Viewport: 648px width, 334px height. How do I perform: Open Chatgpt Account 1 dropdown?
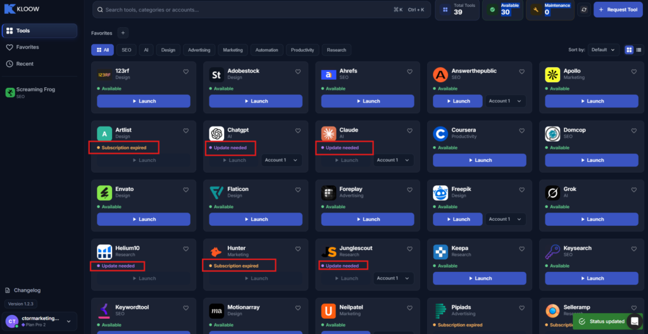(x=282, y=160)
